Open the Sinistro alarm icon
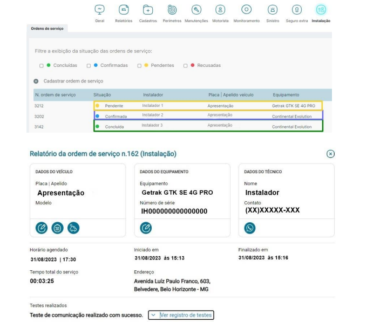 pyautogui.click(x=273, y=10)
